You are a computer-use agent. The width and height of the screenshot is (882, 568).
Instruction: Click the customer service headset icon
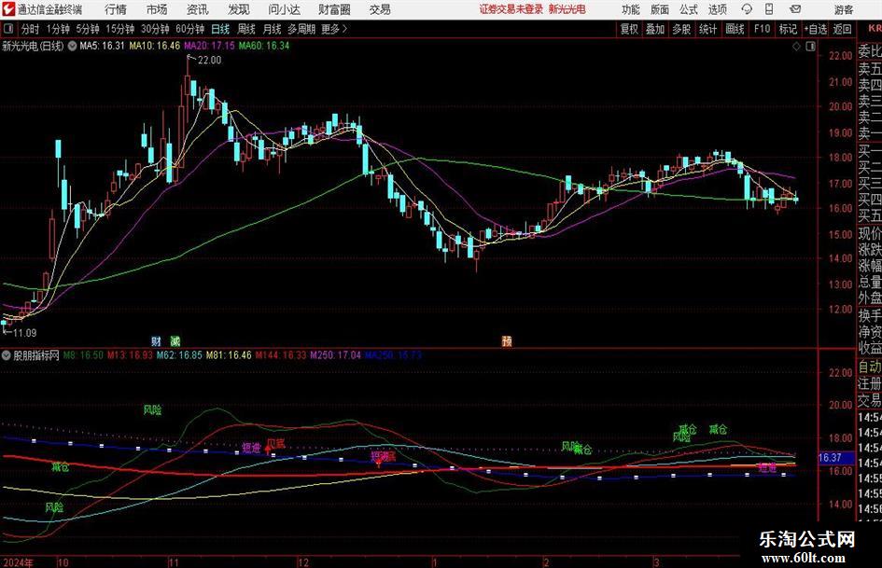[747, 9]
